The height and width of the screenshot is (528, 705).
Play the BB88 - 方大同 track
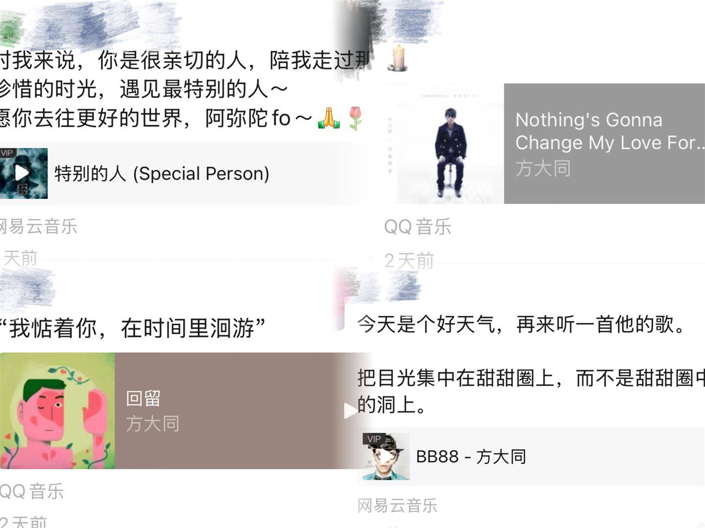point(386,457)
